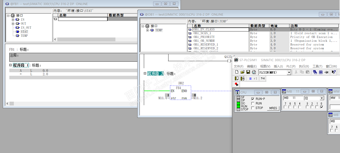The width and height of the screenshot is (340, 153).
Task: Click the FB1 comment (注释) box
Action: [x=73, y=57]
